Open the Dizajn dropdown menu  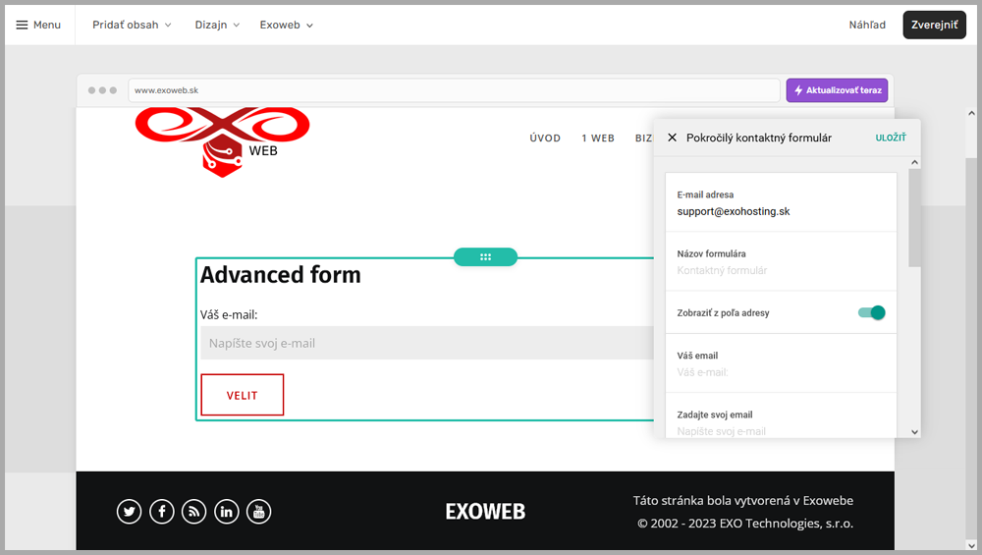coord(217,25)
